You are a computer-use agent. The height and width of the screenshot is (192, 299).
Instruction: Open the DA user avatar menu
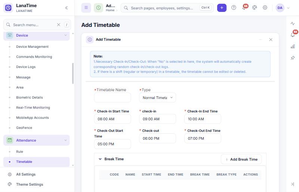pyautogui.click(x=280, y=8)
